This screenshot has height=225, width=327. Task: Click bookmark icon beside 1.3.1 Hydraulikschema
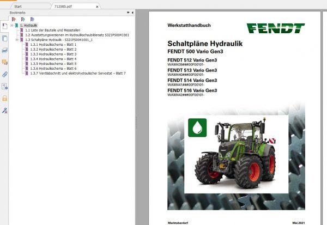pyautogui.click(x=27, y=45)
